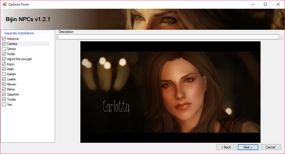
Task: Toggle the Hulda checkbox
Action: [4, 54]
